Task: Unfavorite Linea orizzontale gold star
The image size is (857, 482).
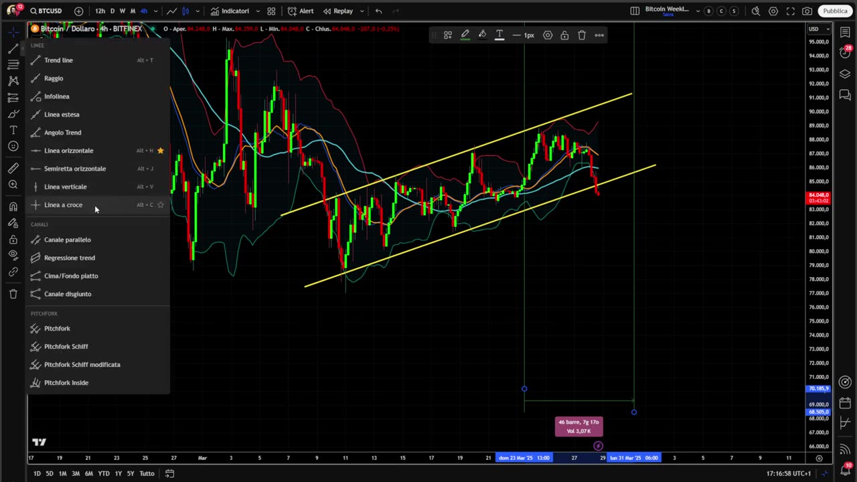Action: tap(160, 151)
